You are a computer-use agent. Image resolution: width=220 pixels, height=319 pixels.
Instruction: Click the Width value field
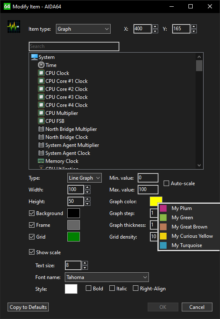coord(76,190)
